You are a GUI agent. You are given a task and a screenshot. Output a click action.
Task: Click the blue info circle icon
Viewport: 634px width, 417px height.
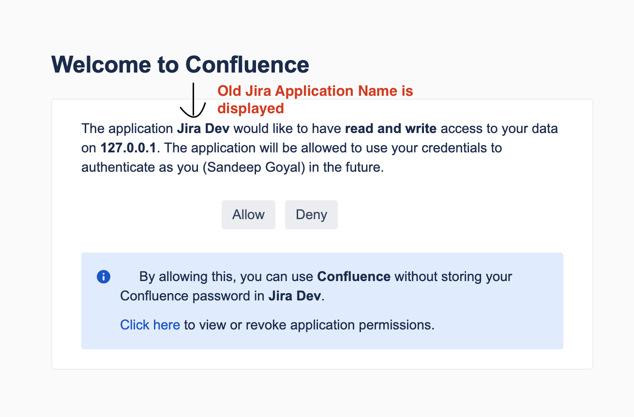click(104, 277)
